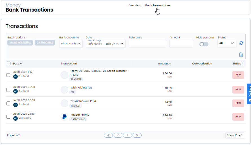This screenshot has height=145, width=251.
Task: Click the FEE tag
Action: point(72,92)
